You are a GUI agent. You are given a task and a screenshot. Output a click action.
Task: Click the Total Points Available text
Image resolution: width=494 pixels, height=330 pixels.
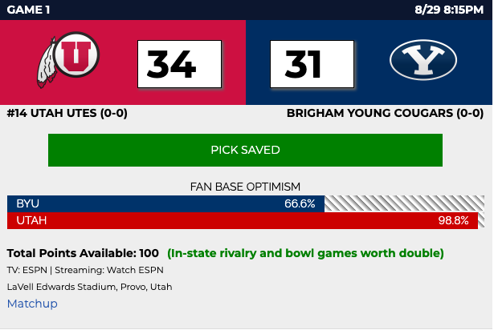click(x=83, y=253)
